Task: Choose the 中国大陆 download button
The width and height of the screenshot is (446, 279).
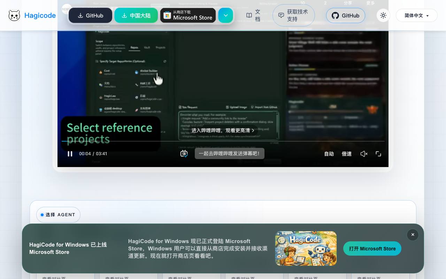Action: pyautogui.click(x=136, y=16)
